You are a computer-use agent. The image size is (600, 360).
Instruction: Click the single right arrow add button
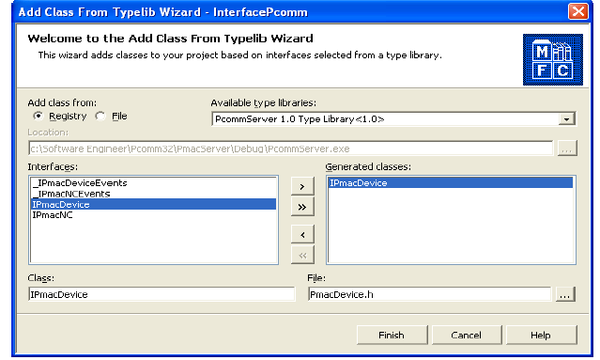point(302,186)
